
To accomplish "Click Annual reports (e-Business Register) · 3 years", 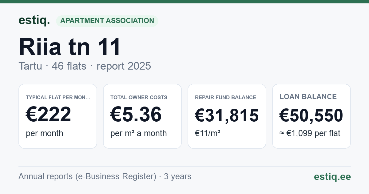I will pyautogui.click(x=105, y=176).
